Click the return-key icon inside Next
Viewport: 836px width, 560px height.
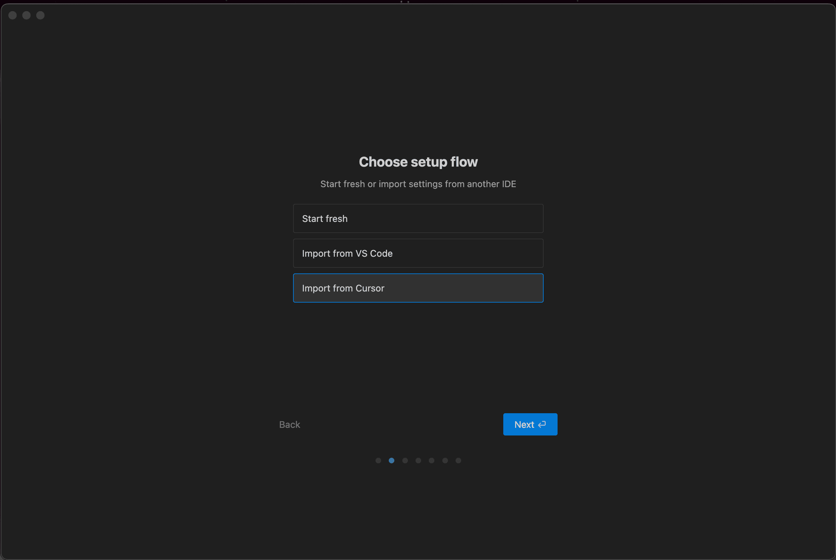[x=542, y=424]
